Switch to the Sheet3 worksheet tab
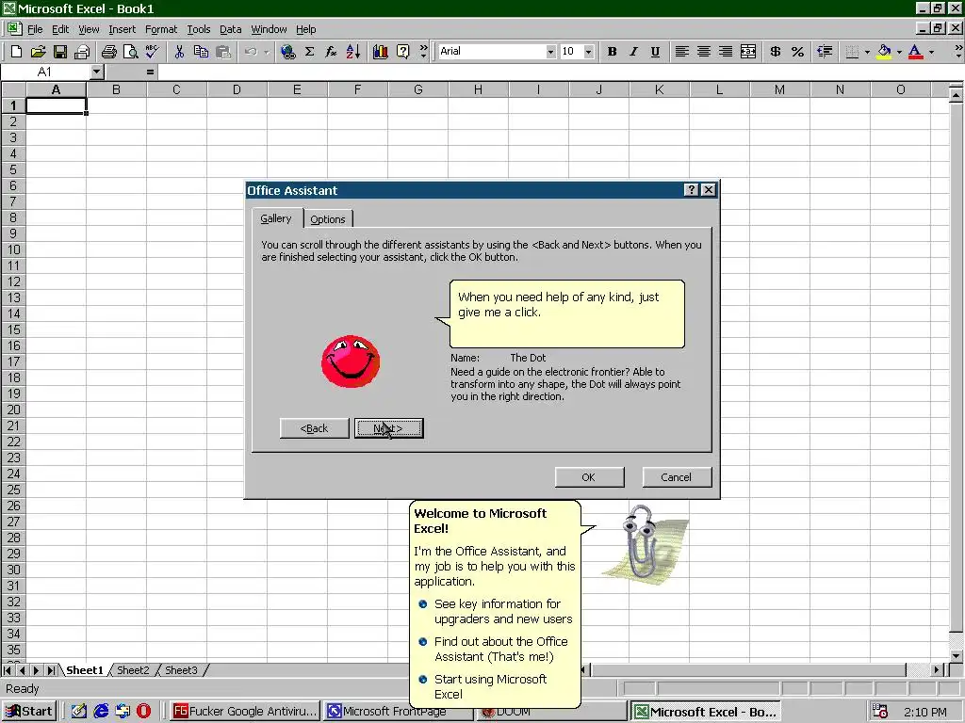The image size is (965, 723). point(181,670)
